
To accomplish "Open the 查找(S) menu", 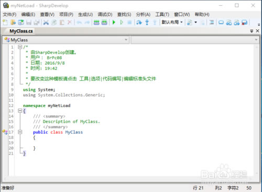I will [x=124, y=14].
